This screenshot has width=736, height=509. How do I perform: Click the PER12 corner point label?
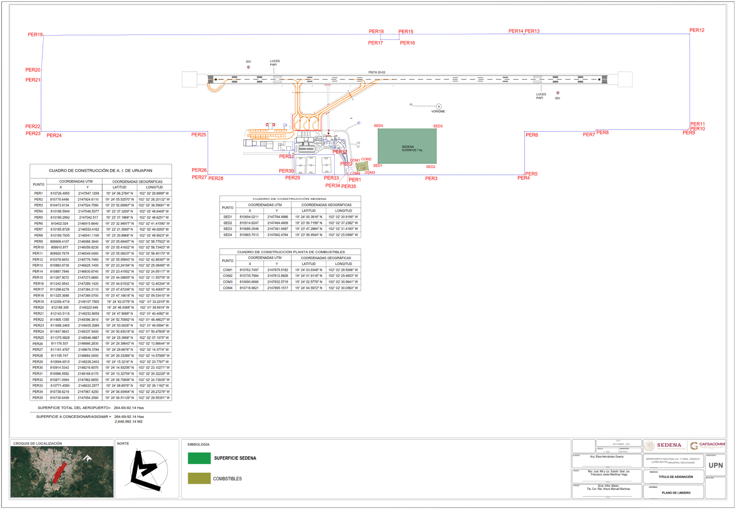pyautogui.click(x=697, y=30)
